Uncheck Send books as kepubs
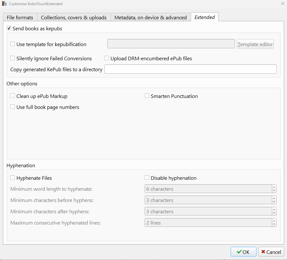 click(x=9, y=28)
